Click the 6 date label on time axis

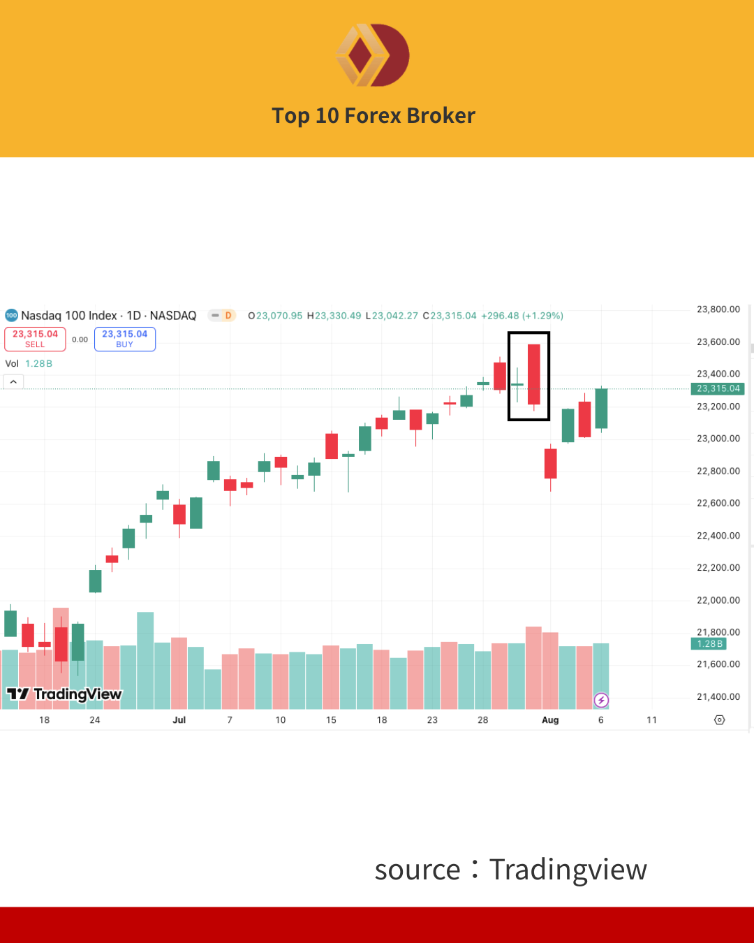pyautogui.click(x=601, y=720)
